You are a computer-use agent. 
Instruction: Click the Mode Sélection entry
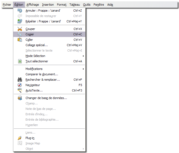[x=49, y=56]
